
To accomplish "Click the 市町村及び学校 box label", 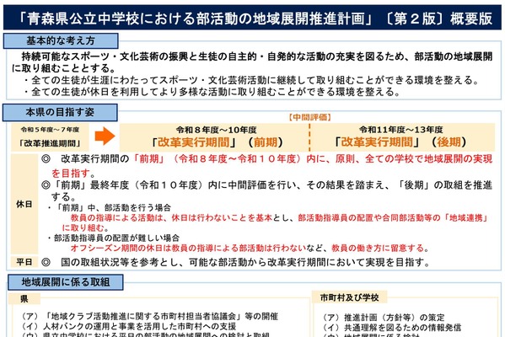I will tap(349, 297).
